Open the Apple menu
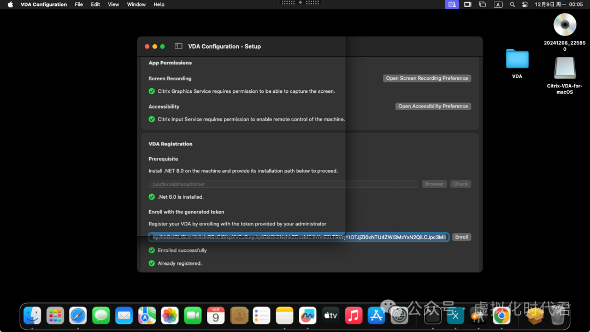590x332 pixels. coord(10,4)
